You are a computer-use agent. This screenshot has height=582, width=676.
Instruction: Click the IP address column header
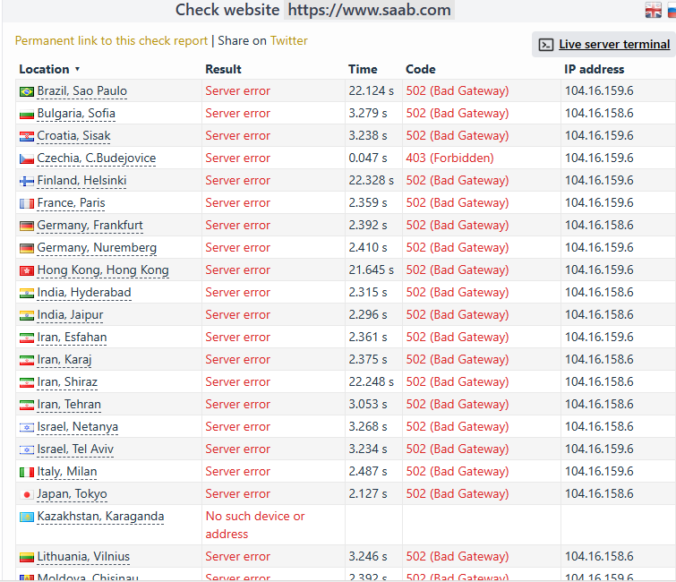[x=594, y=69]
